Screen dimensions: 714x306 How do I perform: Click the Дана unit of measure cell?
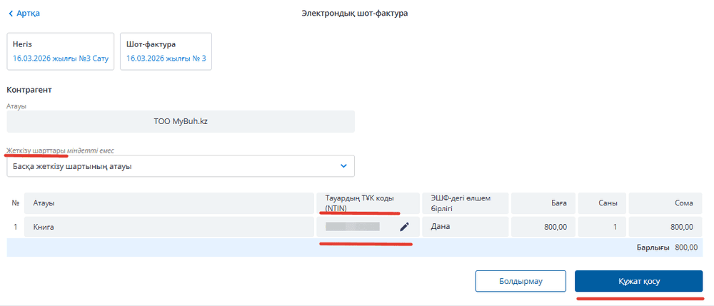[465, 227]
